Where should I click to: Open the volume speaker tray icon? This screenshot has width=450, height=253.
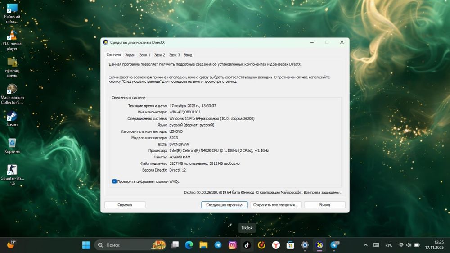pos(409,245)
